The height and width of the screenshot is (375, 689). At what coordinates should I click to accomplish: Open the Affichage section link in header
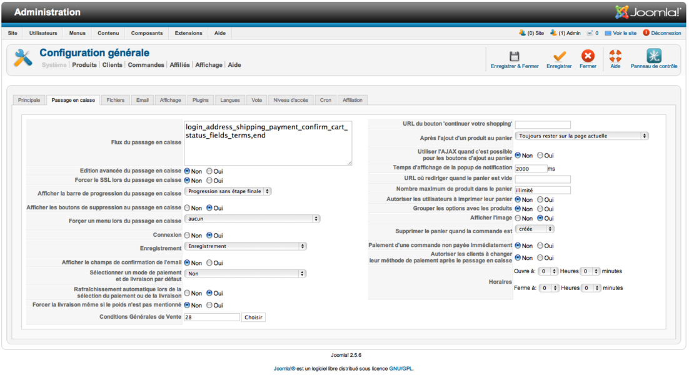pos(209,65)
